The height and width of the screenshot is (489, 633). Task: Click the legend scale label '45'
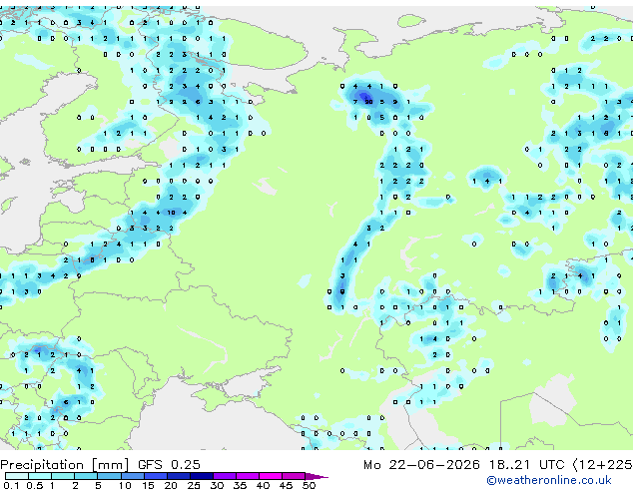tap(286, 485)
